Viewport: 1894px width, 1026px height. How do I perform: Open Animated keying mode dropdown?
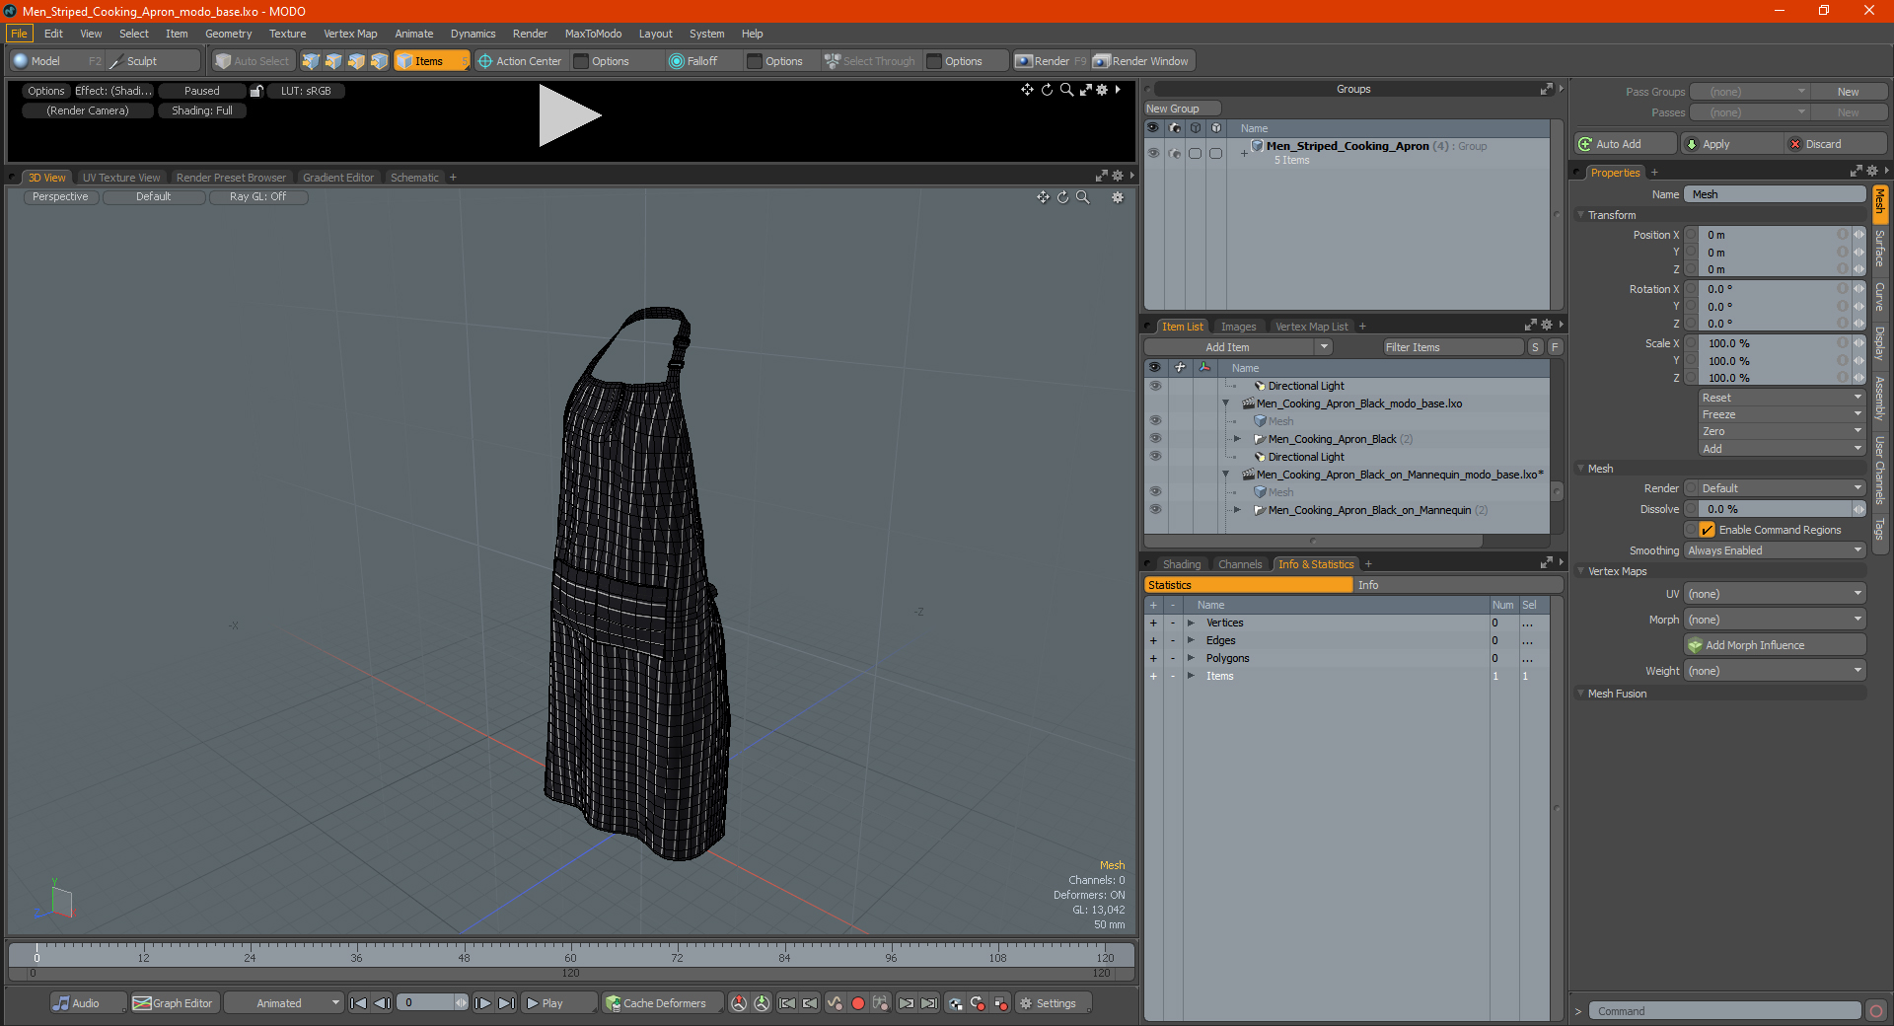coord(284,1003)
